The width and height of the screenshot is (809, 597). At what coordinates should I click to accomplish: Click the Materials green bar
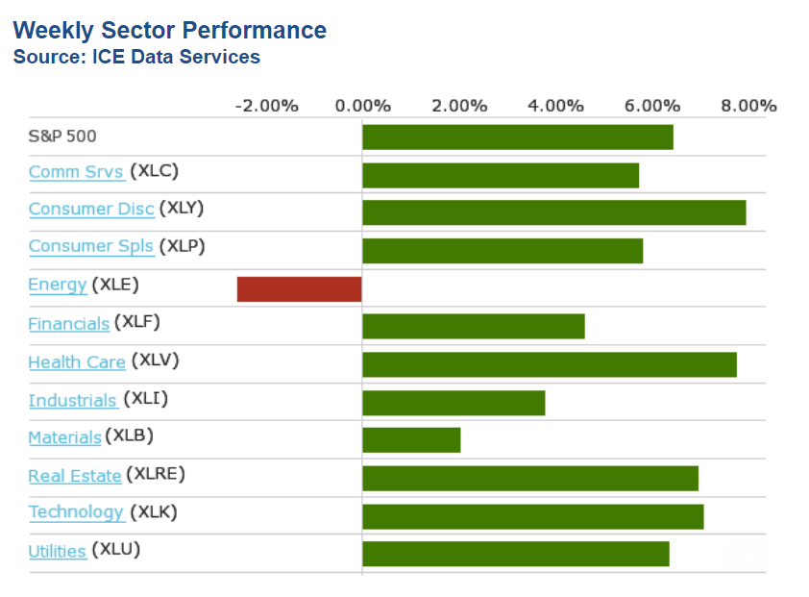coord(411,440)
